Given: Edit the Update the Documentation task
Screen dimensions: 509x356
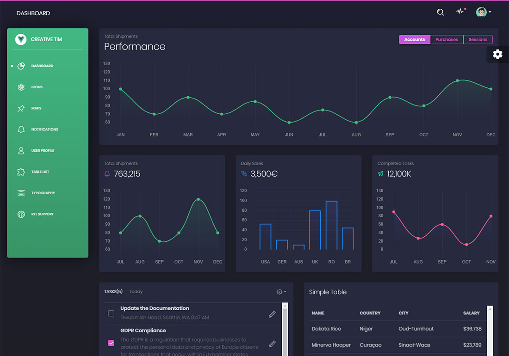Looking at the screenshot, I should point(272,314).
